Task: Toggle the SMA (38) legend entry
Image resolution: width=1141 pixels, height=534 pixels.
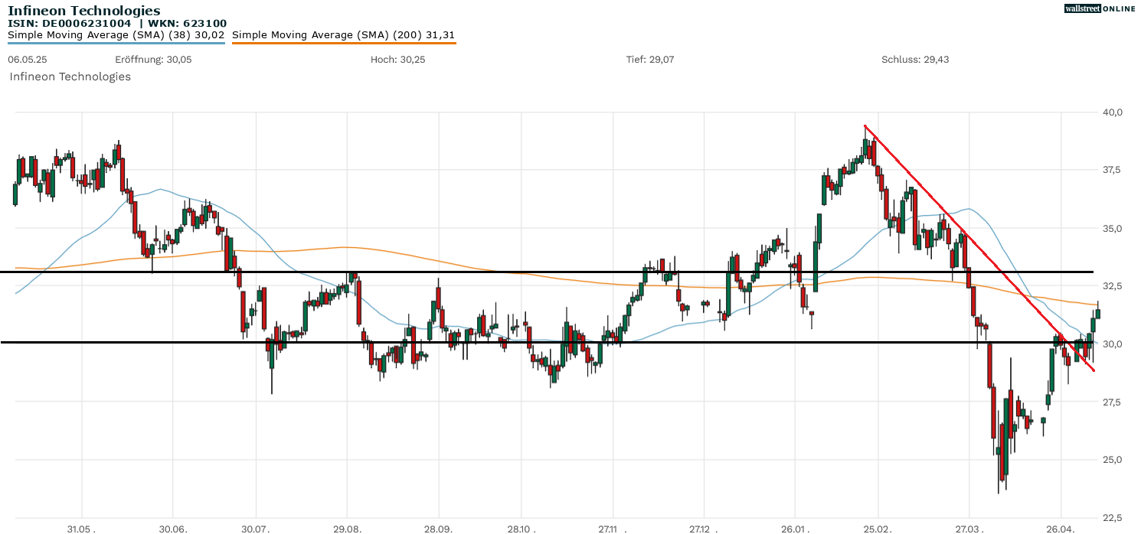Action: 116,35
